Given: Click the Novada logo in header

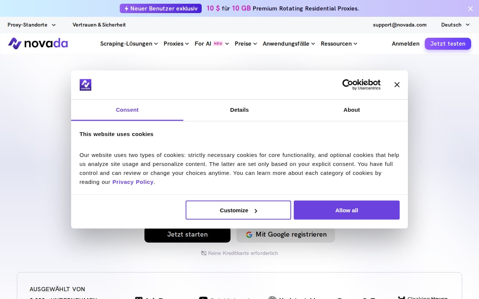Looking at the screenshot, I should (38, 43).
